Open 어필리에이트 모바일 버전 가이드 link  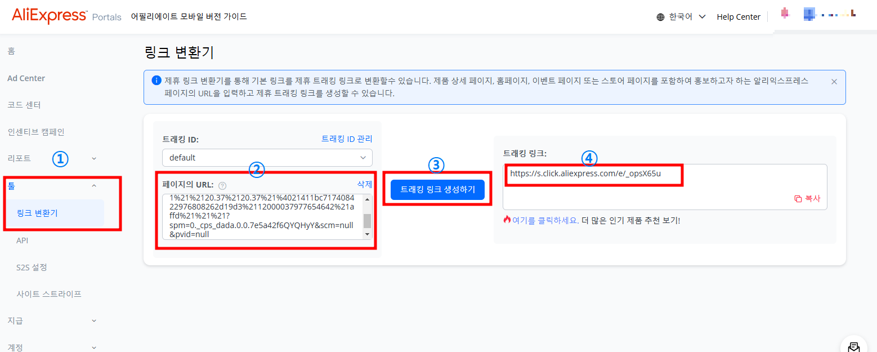[189, 16]
